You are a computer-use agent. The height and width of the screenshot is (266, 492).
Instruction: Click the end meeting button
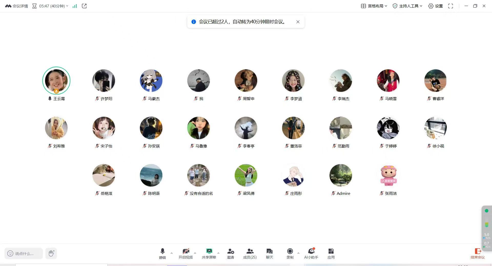(x=478, y=253)
